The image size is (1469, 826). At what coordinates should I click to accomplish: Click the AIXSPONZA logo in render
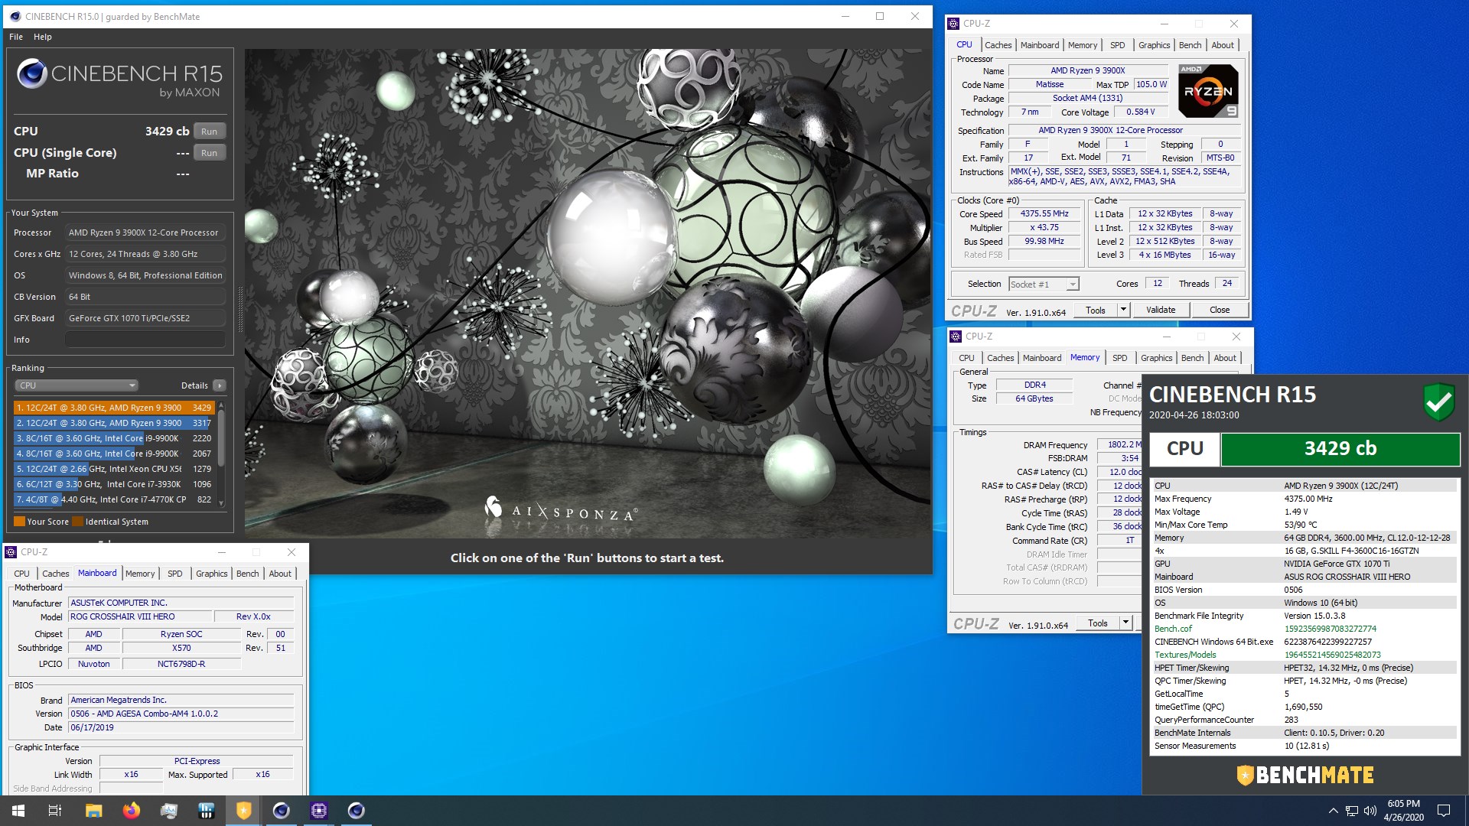(560, 509)
